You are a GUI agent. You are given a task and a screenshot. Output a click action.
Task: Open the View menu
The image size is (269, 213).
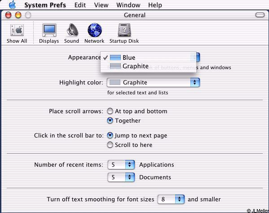pyautogui.click(x=101, y=5)
